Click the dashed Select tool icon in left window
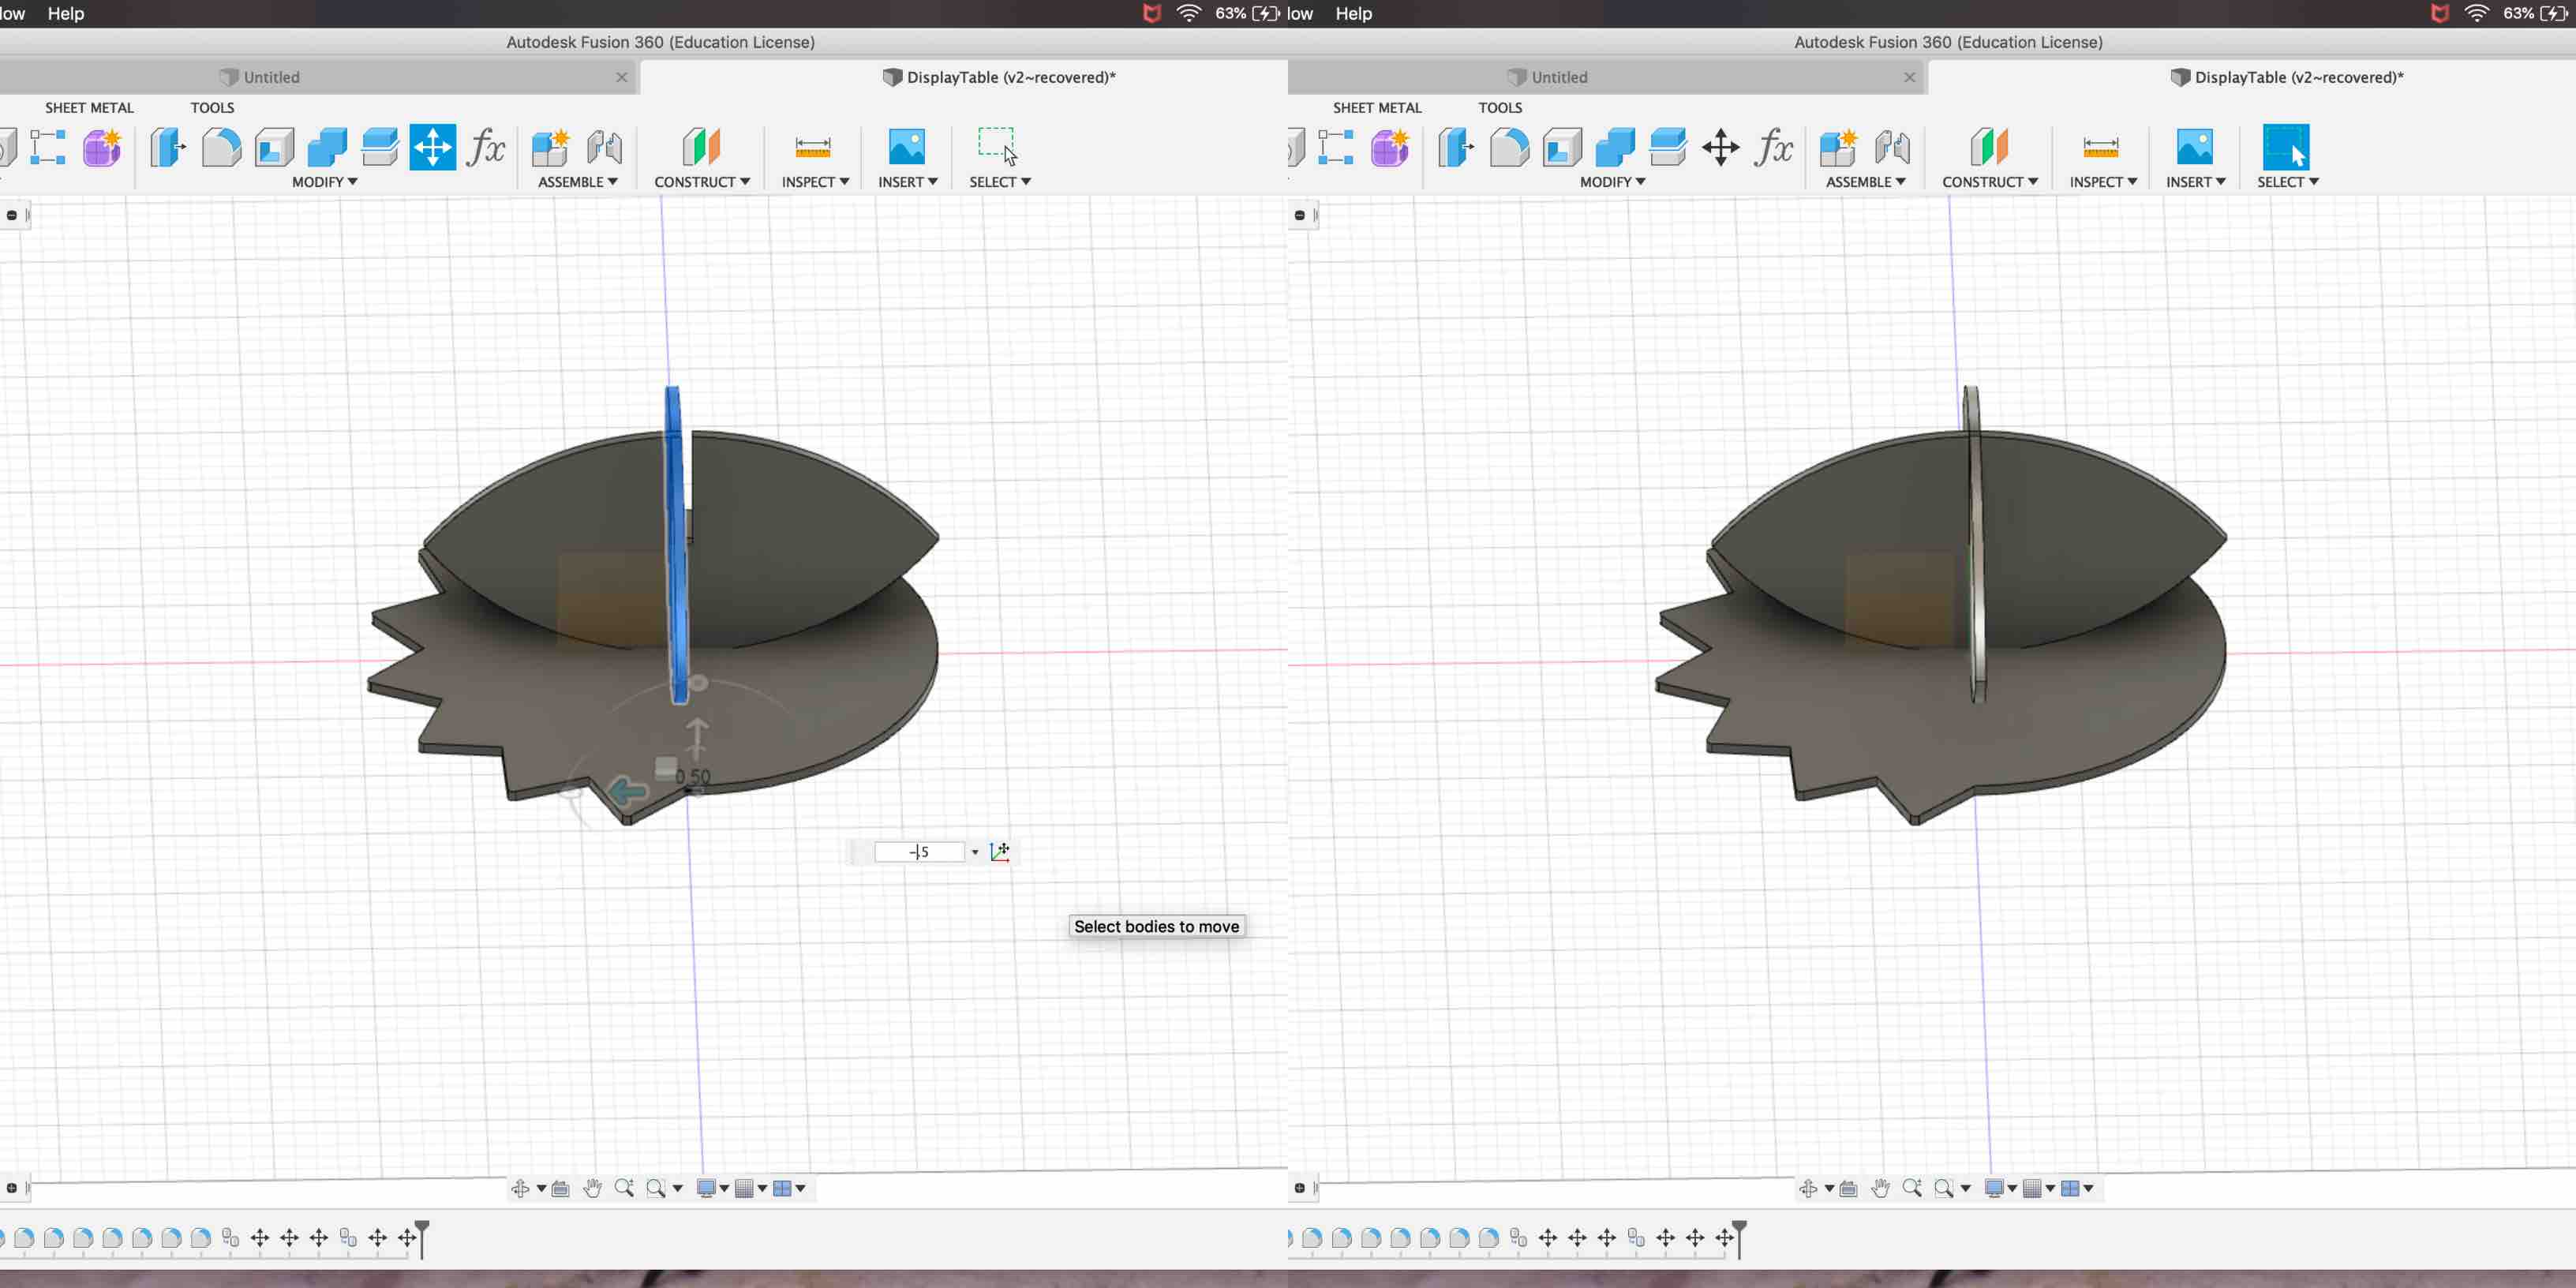 tap(997, 148)
